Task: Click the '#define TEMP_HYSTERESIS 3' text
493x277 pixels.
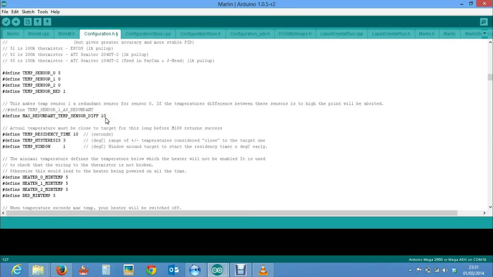Action: (34, 140)
